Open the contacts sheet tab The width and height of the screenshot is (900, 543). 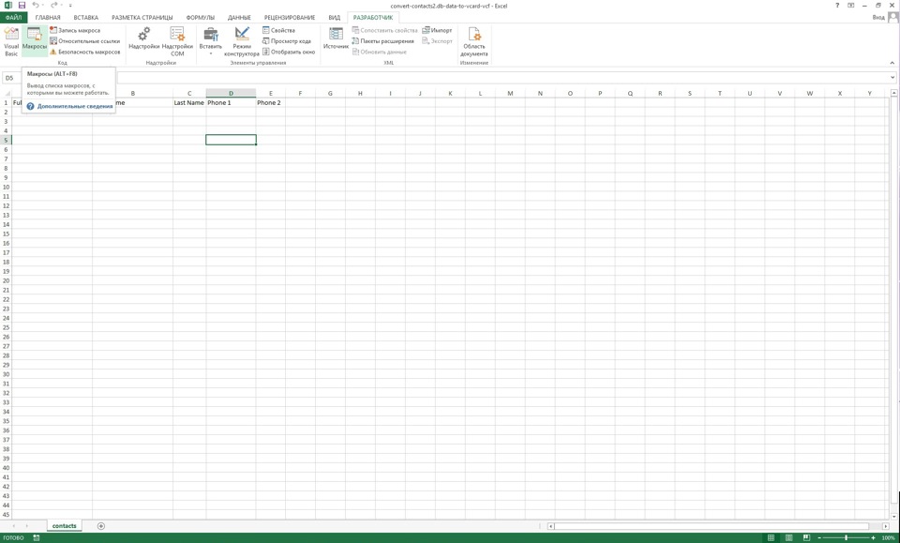tap(65, 526)
